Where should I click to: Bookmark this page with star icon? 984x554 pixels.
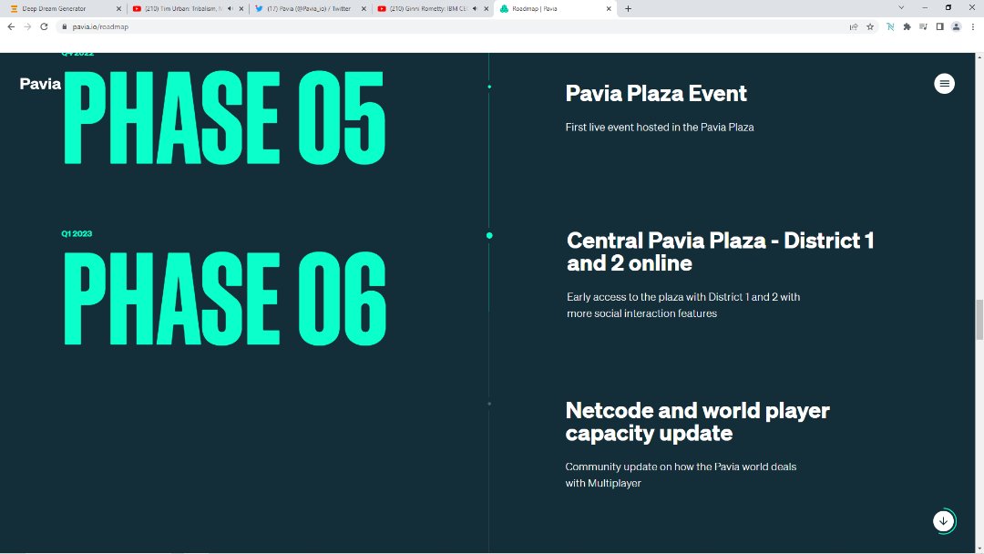pos(870,27)
